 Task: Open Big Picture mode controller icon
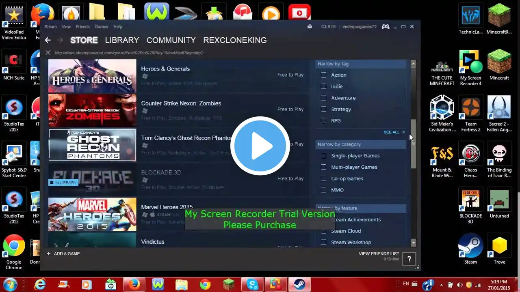[x=385, y=27]
